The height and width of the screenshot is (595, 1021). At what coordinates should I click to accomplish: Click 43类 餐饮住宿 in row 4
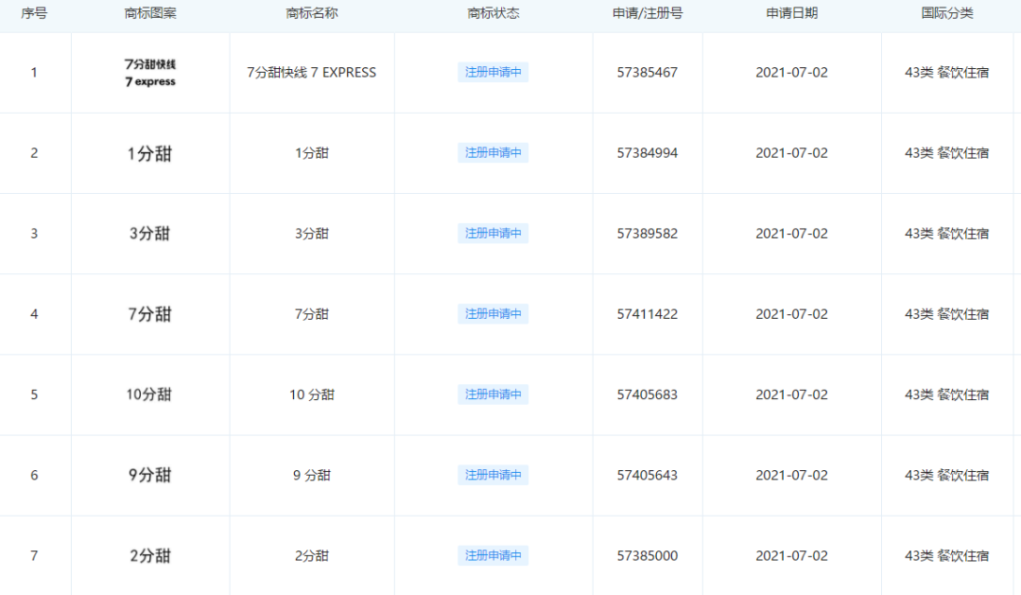tap(946, 314)
